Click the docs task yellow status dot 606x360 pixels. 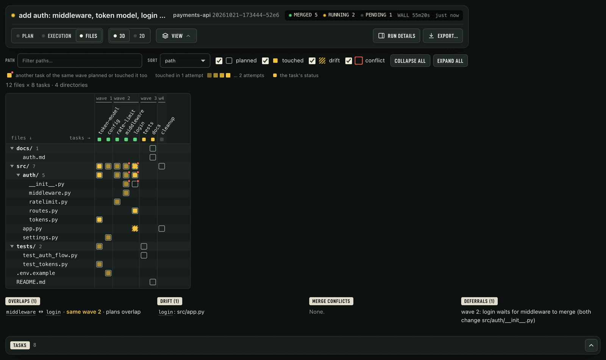pyautogui.click(x=153, y=140)
